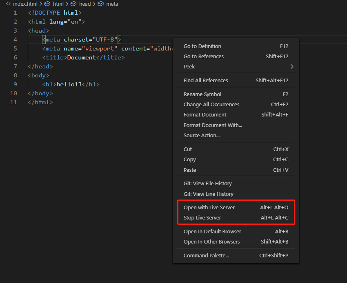
Task: Open the Command Palette... entry
Action: coord(206,256)
